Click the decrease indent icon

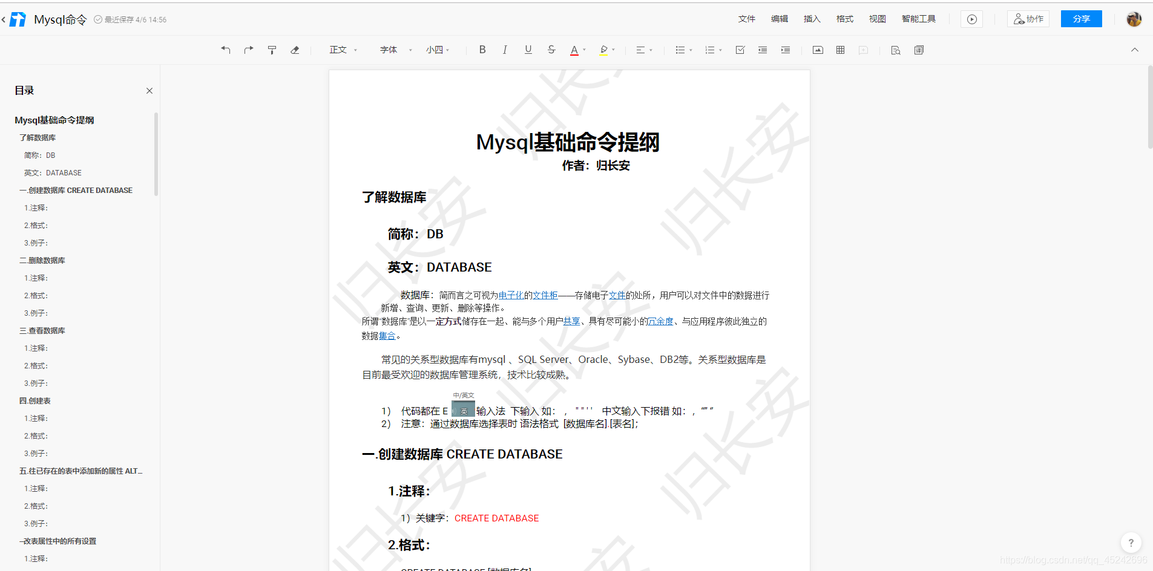coord(763,50)
